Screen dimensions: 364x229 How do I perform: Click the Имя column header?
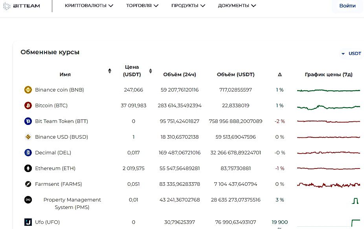point(65,75)
